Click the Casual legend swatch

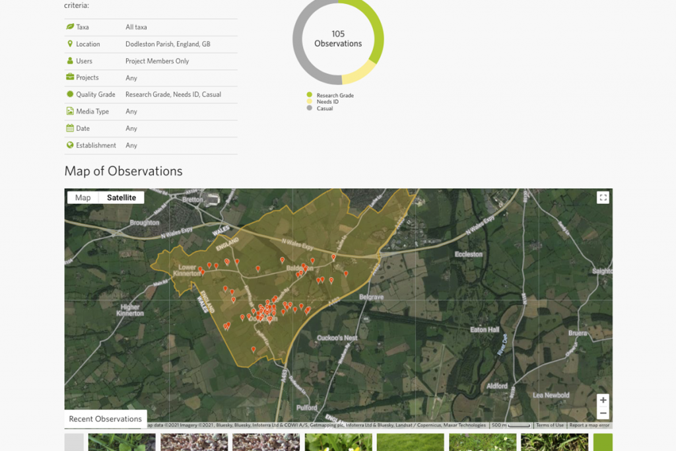[x=309, y=108]
